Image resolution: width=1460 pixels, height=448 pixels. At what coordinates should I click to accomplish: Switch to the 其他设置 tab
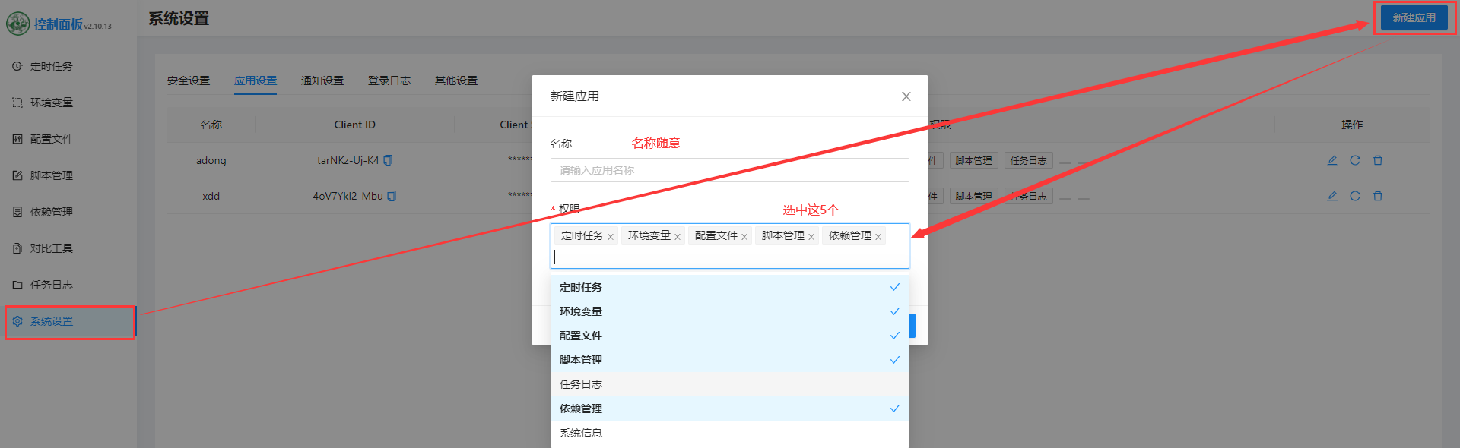point(456,80)
